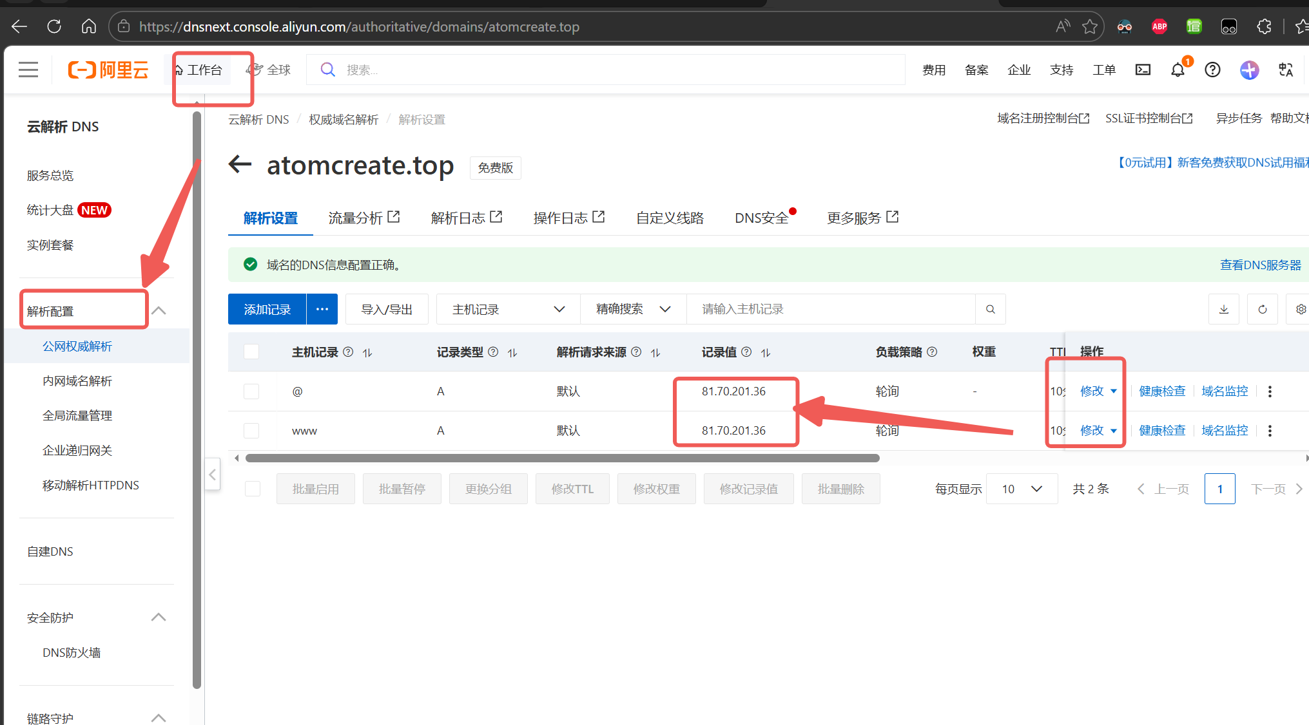
Task: Open the hamburger navigation menu
Action: [x=28, y=70]
